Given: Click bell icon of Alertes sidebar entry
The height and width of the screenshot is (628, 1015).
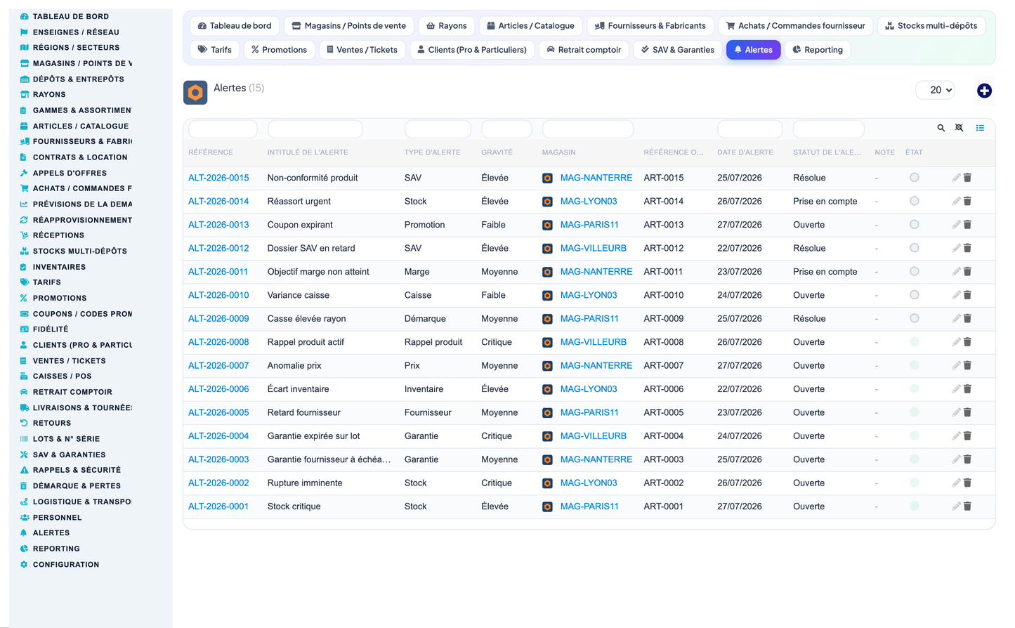Looking at the screenshot, I should click(24, 532).
